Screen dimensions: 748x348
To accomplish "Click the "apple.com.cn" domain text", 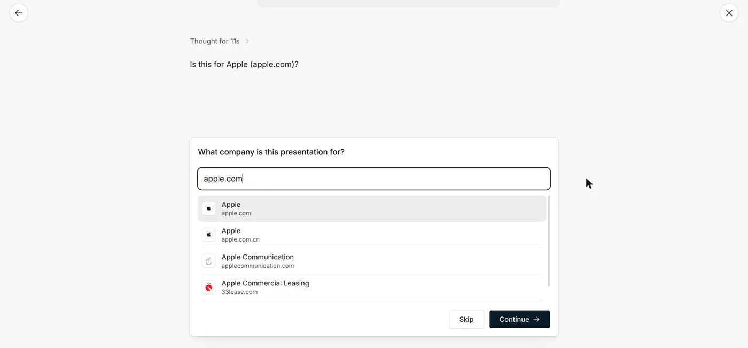I will (240, 239).
